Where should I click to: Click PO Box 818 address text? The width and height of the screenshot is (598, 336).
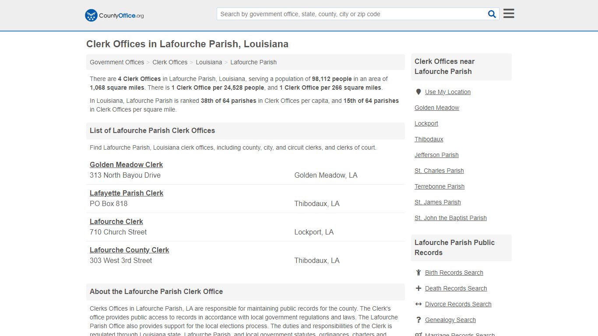(109, 203)
